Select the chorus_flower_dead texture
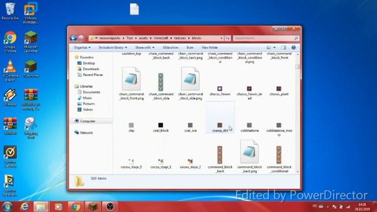The width and height of the screenshot is (377, 212). pyautogui.click(x=249, y=93)
